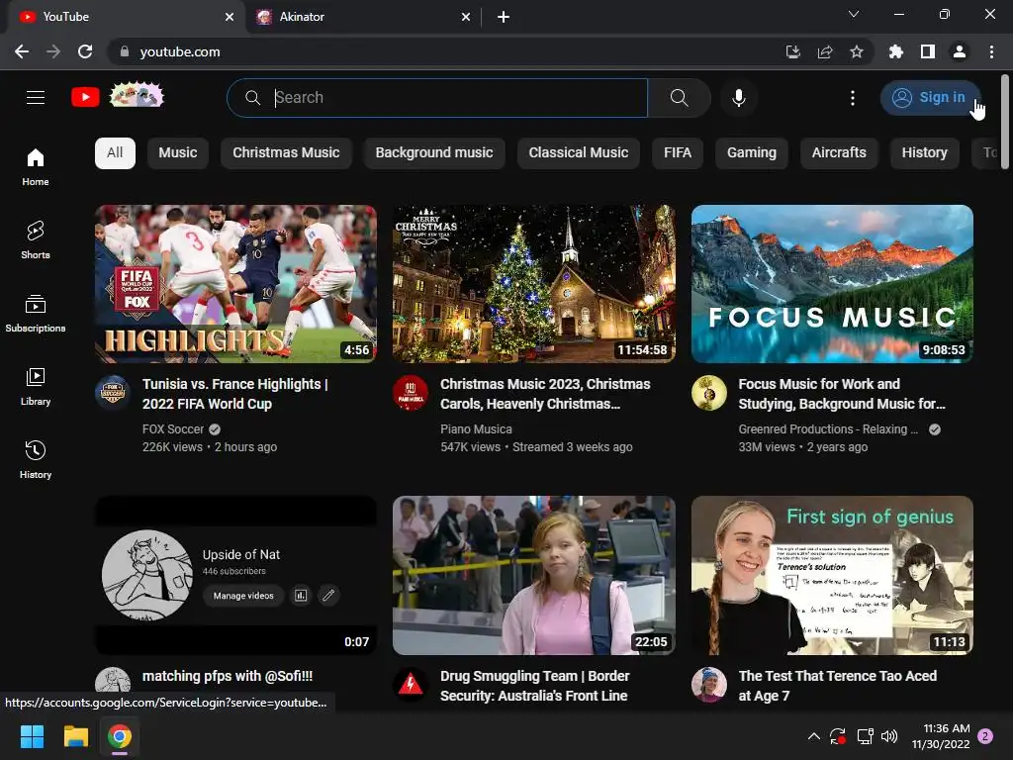Click the Sign in button

(x=929, y=98)
